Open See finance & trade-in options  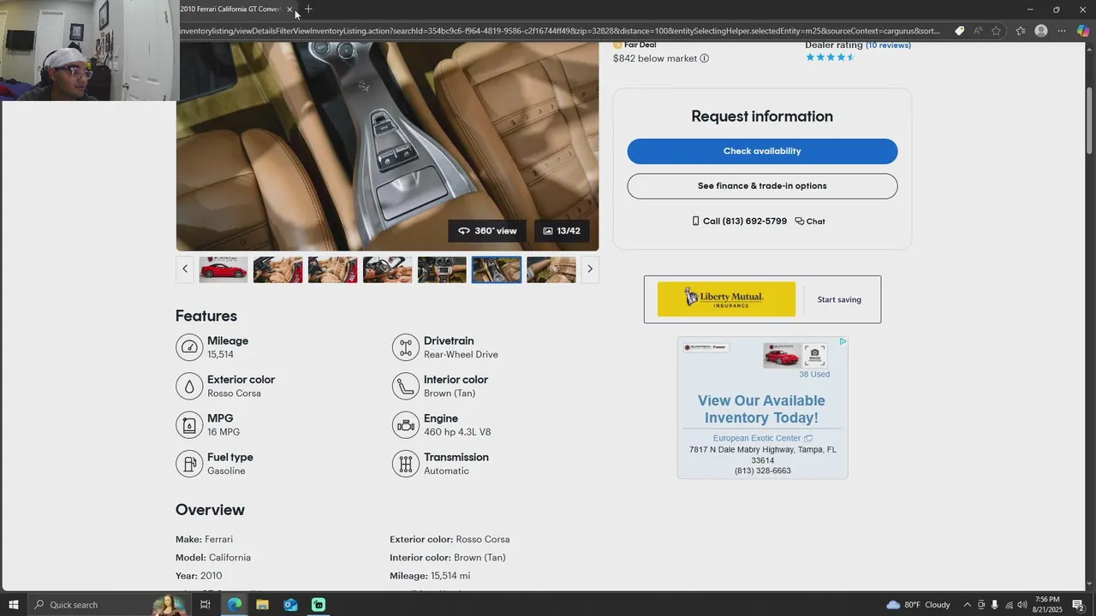(x=762, y=186)
